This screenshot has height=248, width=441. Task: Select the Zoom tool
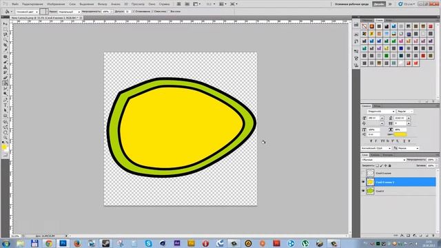[x=6, y=138]
